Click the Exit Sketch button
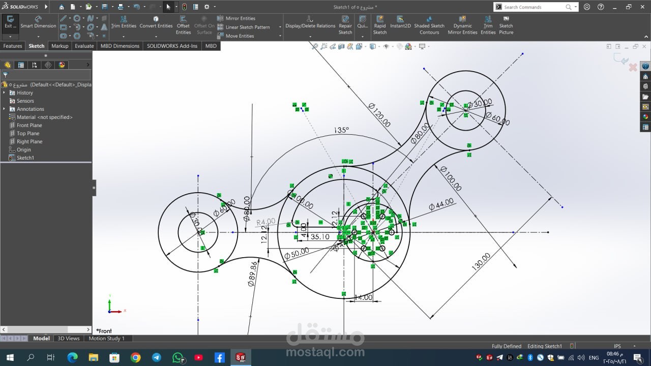Screen dimensions: 651x366 10,22
